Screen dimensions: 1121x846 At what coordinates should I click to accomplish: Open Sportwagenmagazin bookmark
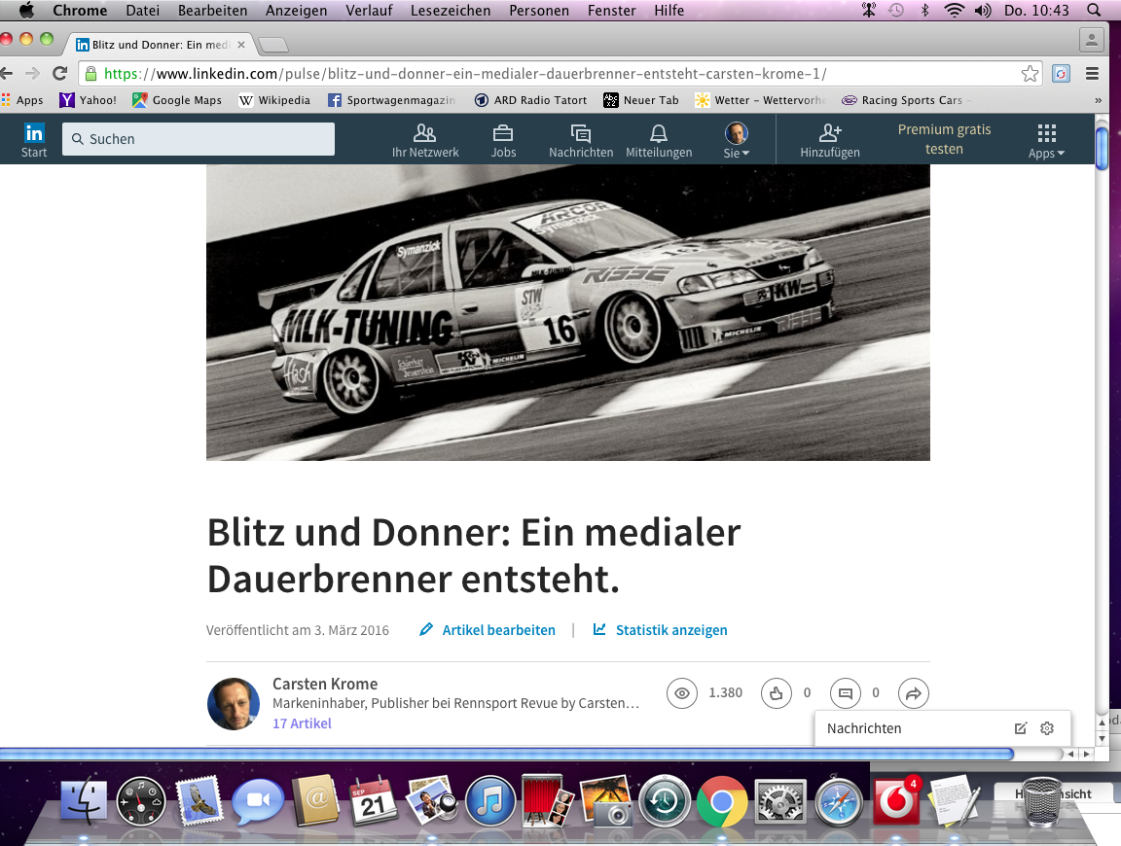[392, 100]
